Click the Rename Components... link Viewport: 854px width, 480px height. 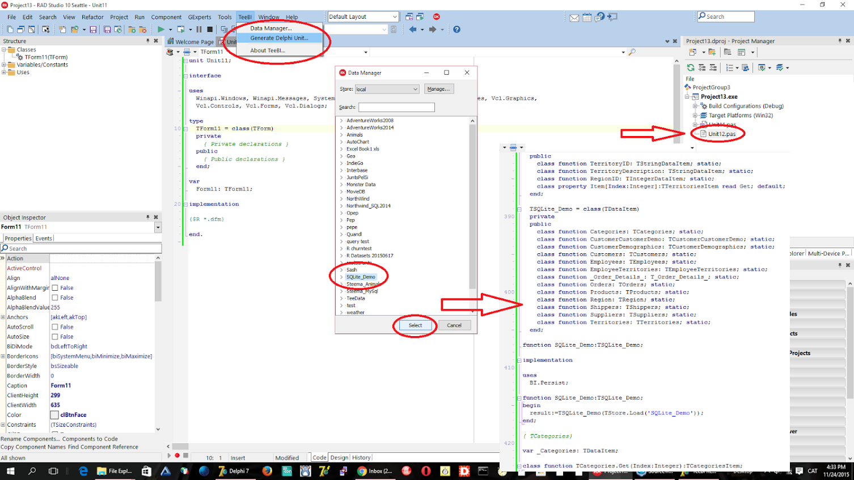click(31, 439)
